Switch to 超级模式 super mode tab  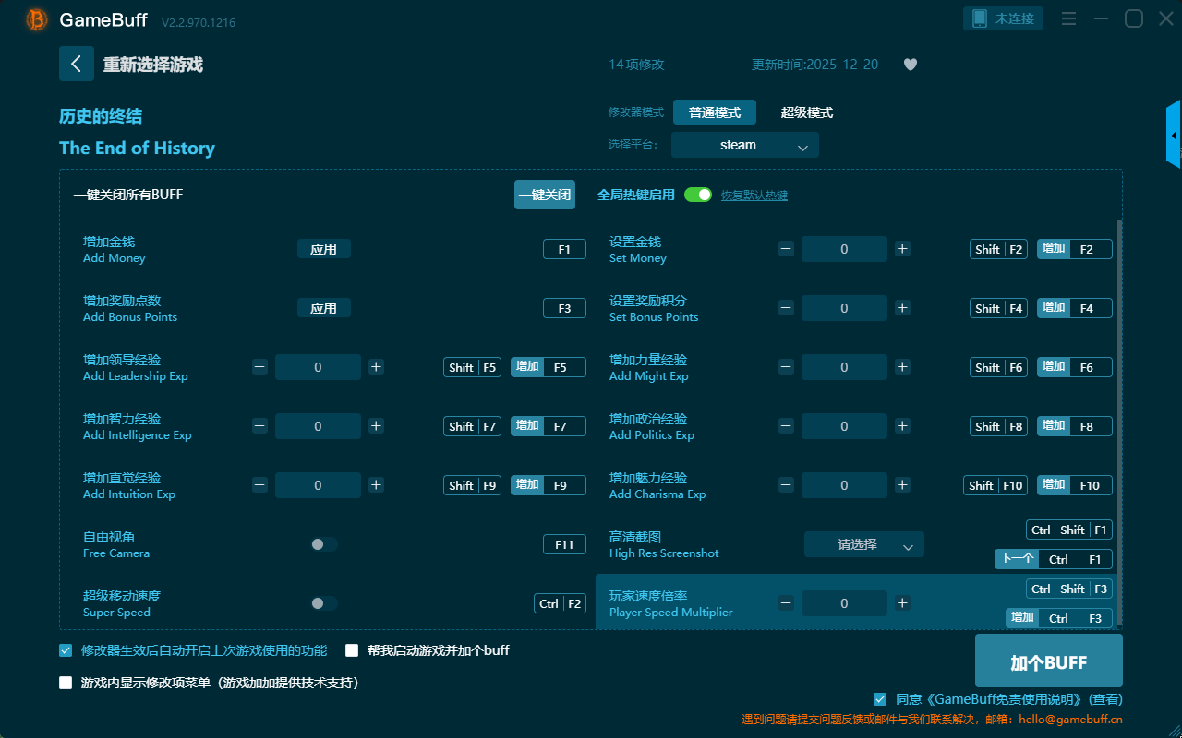click(806, 113)
